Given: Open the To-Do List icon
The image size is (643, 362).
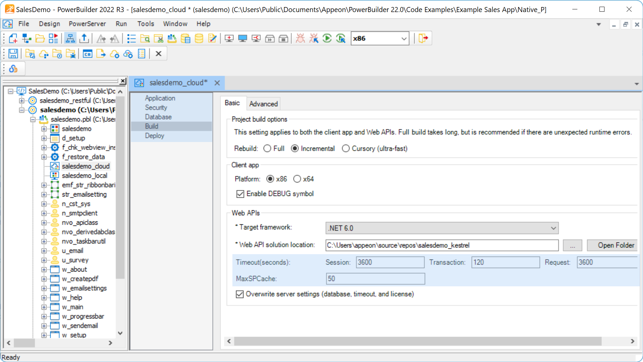Looking at the screenshot, I should click(131, 39).
